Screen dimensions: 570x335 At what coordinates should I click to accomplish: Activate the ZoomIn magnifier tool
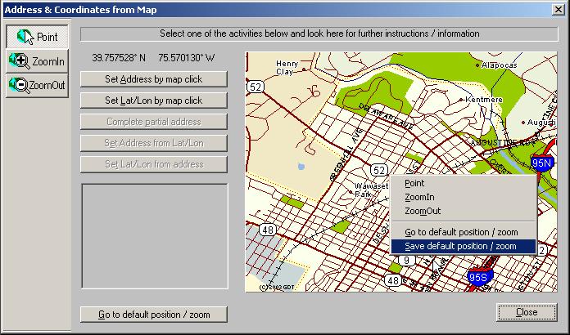coord(37,61)
